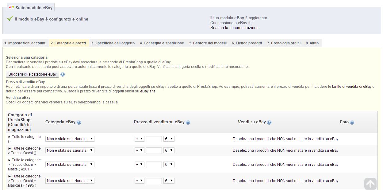Click price amount field in Trucco Occhi () row
This screenshot has width=383, height=190.
pos(154,151)
